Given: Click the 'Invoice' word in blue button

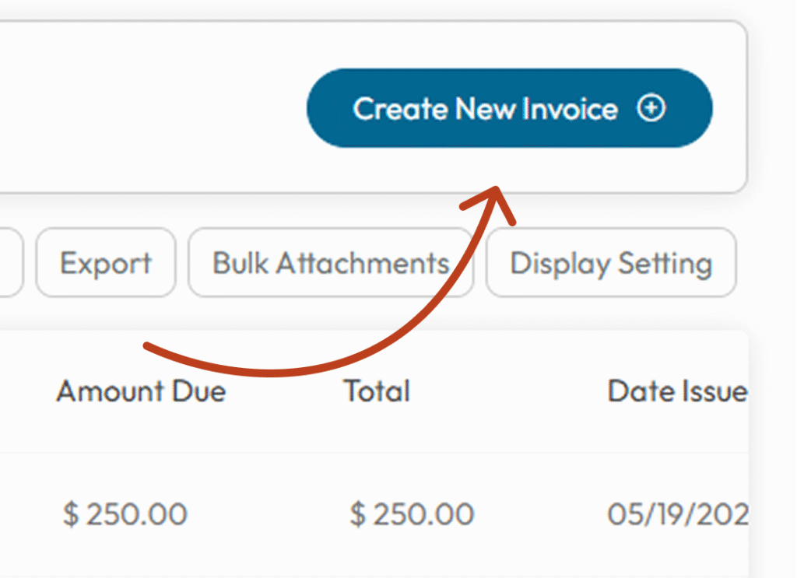Looking at the screenshot, I should point(570,109).
